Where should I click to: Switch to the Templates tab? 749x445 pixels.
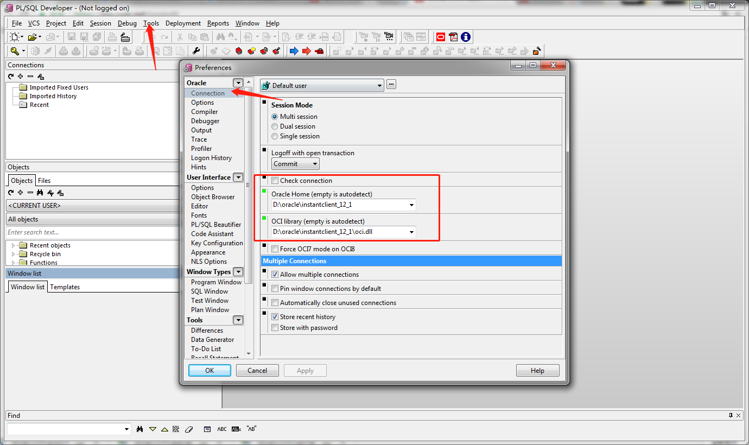pos(65,287)
